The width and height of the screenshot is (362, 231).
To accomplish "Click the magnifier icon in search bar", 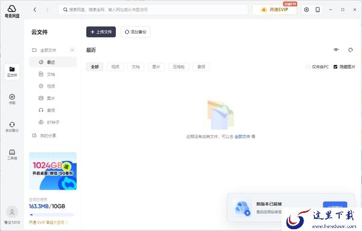I will click(x=65, y=10).
